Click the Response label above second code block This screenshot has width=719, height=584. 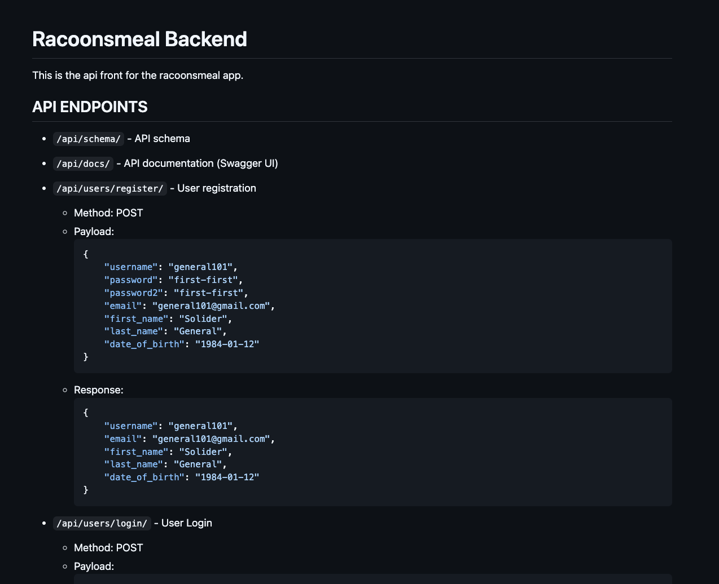[x=98, y=390]
